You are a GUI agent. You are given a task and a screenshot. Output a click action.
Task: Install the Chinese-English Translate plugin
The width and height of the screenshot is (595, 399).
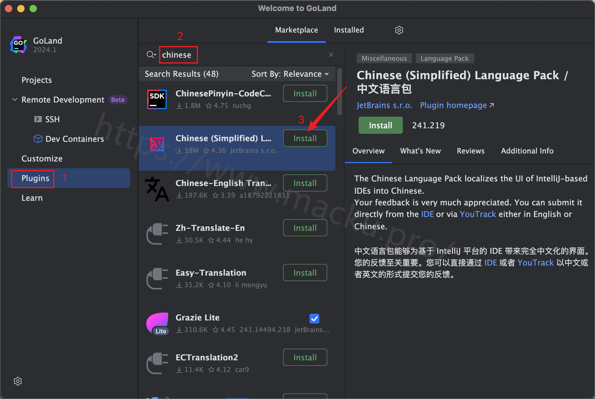(x=305, y=183)
